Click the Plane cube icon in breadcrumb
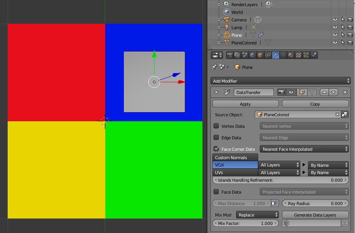Screen dimensions: 355x233 (x=237, y=67)
